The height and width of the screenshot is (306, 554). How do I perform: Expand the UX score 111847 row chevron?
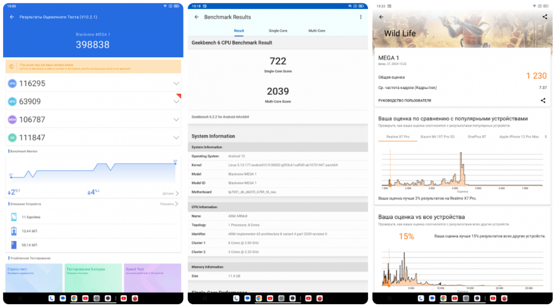tap(176, 138)
